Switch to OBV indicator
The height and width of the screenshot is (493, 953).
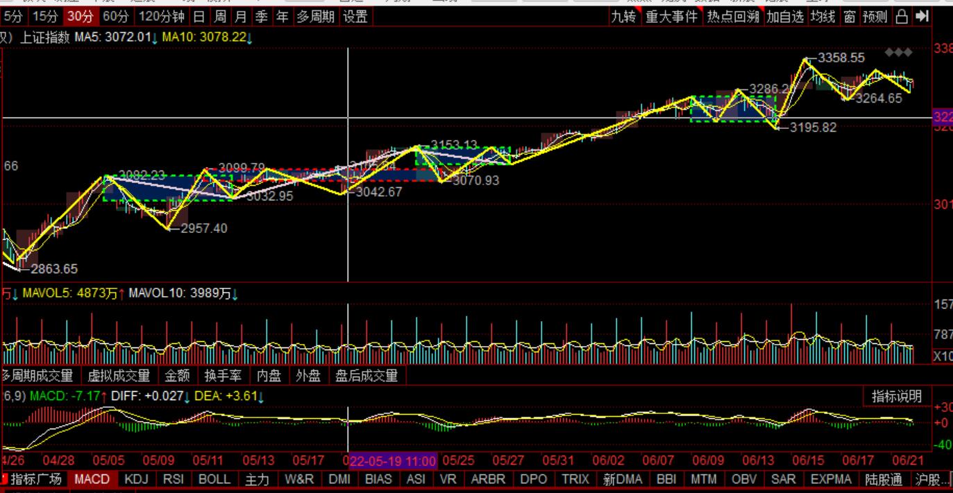pos(744,479)
